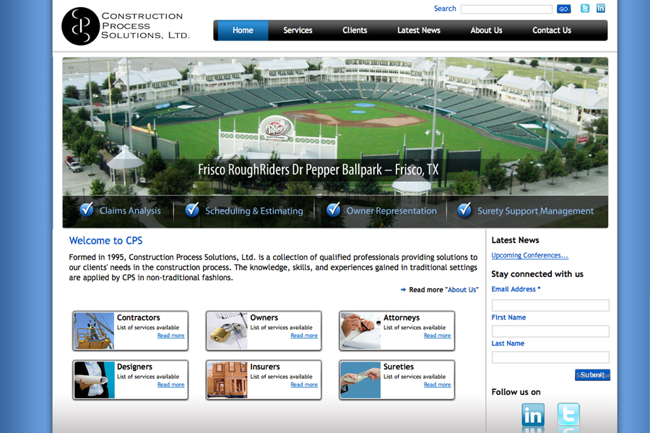Open the Contact Us menu item
Screen dimensions: 650x433
(x=551, y=30)
